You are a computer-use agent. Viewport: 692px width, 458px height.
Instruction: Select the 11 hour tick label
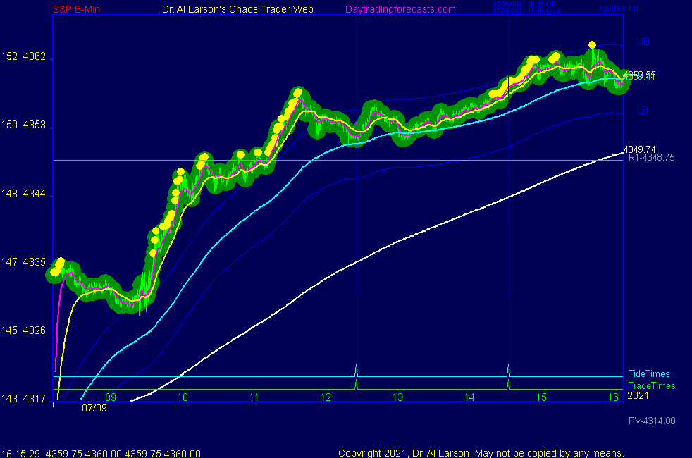pyautogui.click(x=254, y=397)
